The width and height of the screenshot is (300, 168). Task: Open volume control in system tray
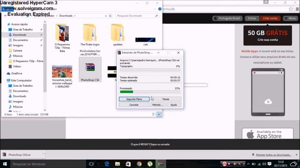(x=264, y=164)
